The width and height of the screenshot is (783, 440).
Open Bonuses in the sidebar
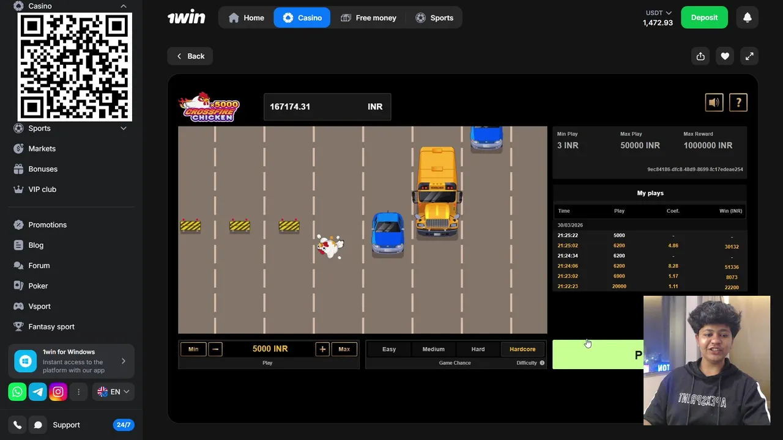pos(43,169)
